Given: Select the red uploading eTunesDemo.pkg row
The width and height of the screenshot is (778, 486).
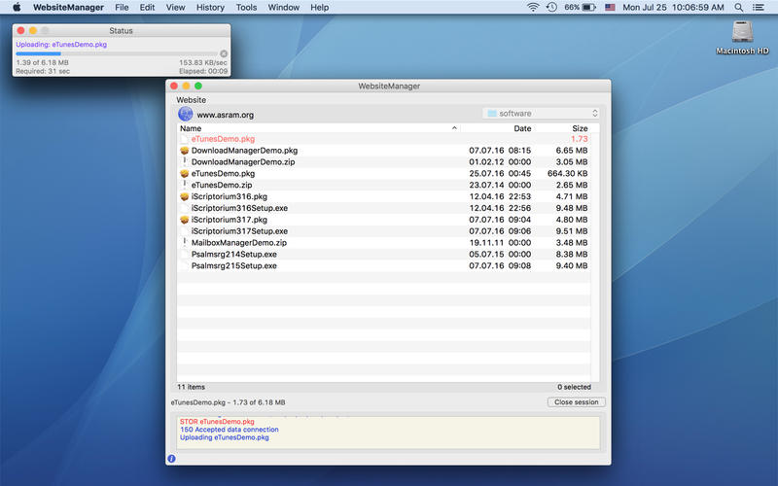Looking at the screenshot, I should tap(383, 139).
